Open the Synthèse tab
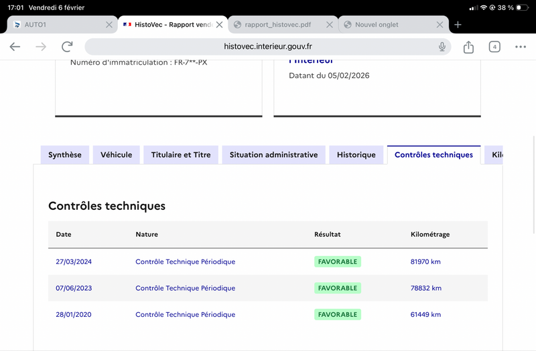The height and width of the screenshot is (351, 536). click(65, 154)
